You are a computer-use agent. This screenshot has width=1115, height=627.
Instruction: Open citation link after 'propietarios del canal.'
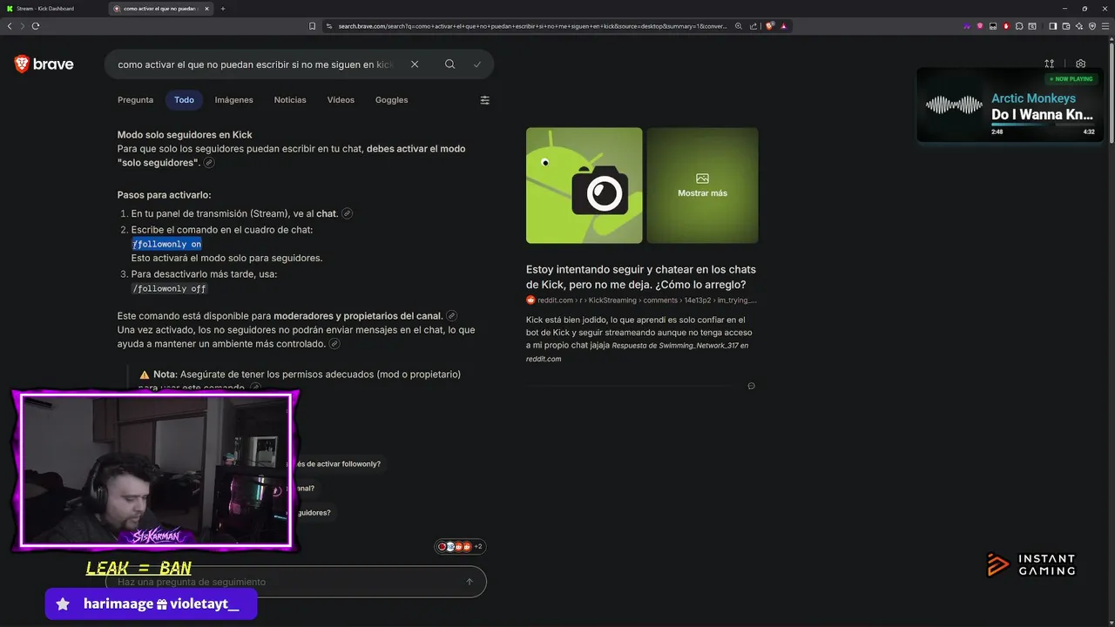coord(451,315)
